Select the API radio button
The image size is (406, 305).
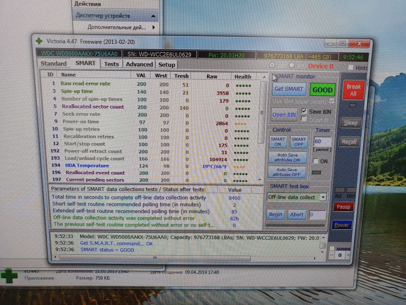[x=272, y=65]
